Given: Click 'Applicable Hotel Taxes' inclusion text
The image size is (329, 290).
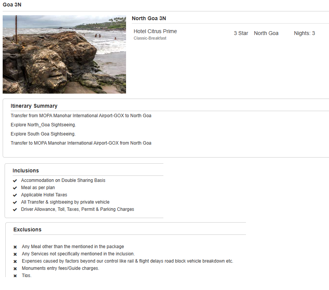Looking at the screenshot, I should (44, 195).
